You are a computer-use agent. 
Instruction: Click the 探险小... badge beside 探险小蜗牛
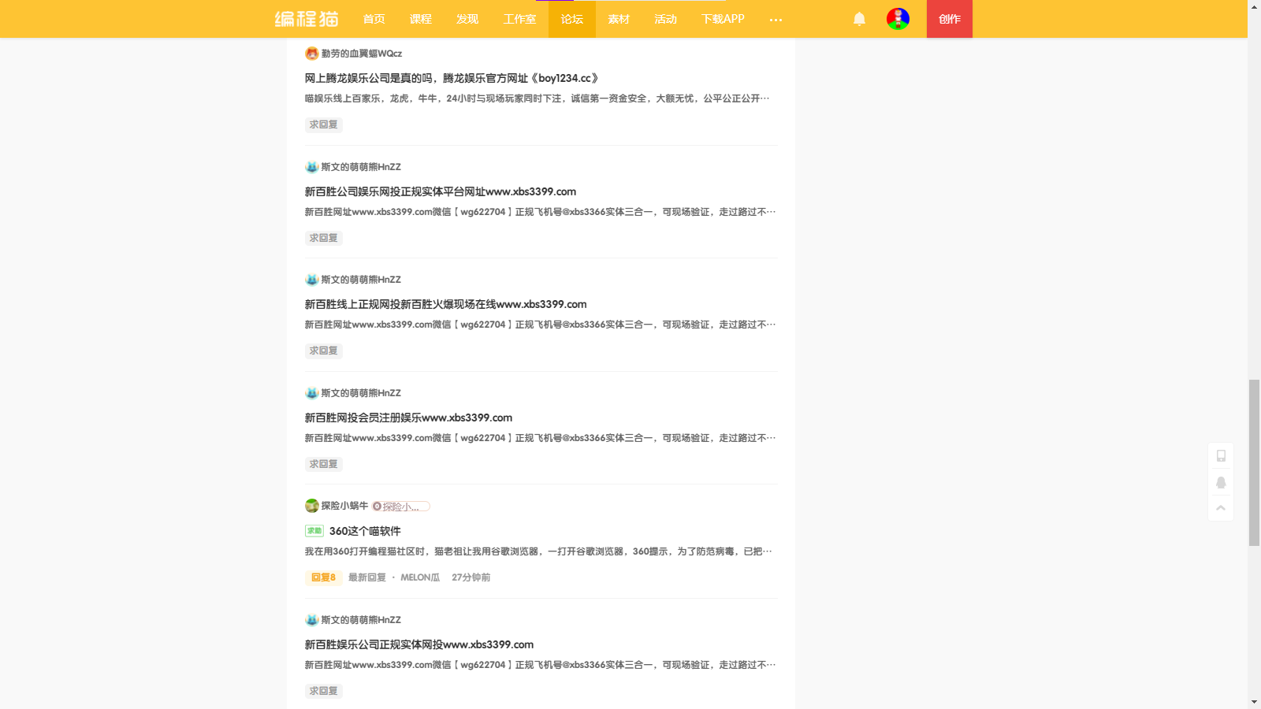click(401, 507)
